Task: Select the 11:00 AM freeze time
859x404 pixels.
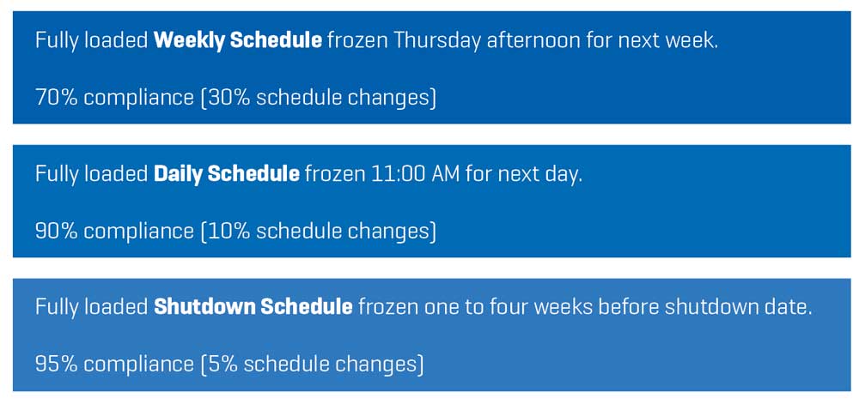Action: (423, 174)
